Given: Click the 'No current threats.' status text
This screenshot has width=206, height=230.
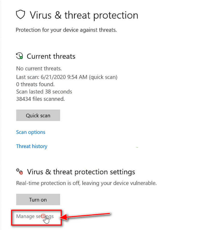Looking at the screenshot, I should point(39,68).
